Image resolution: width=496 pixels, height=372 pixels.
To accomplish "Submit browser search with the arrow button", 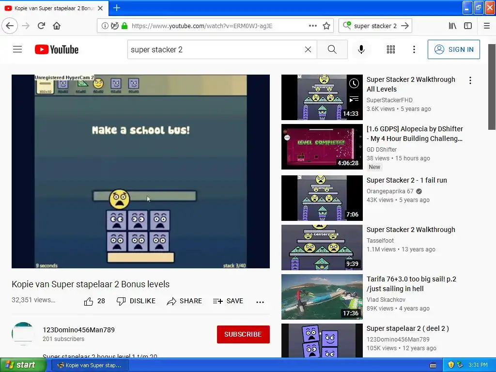I will (x=404, y=26).
